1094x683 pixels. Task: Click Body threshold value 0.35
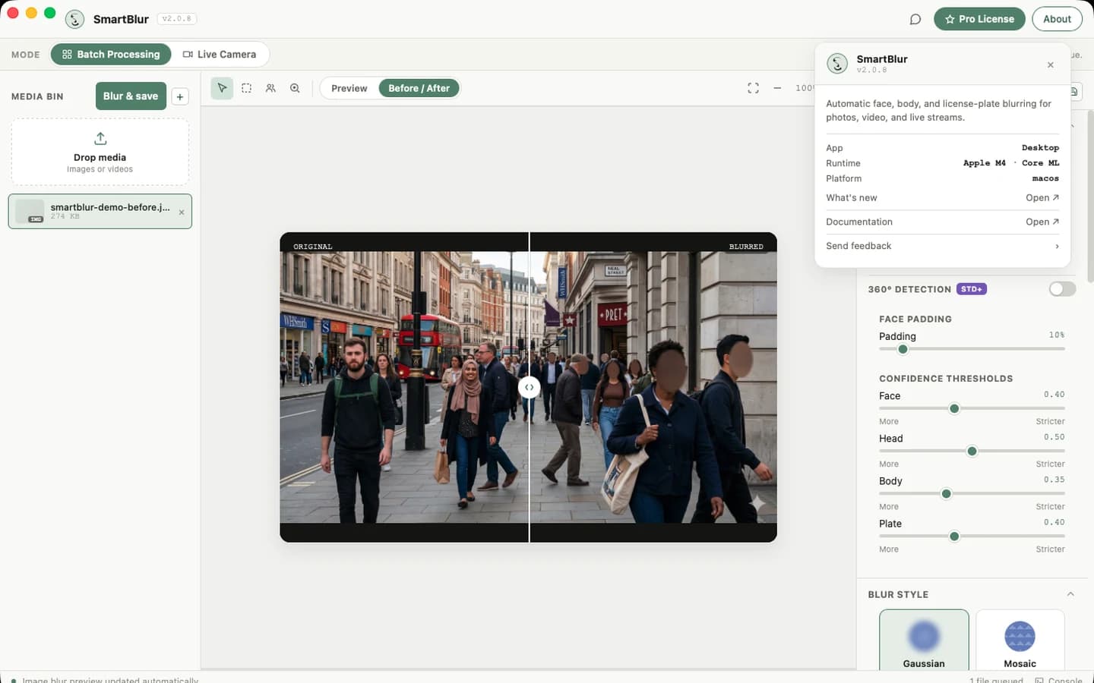[1054, 480]
